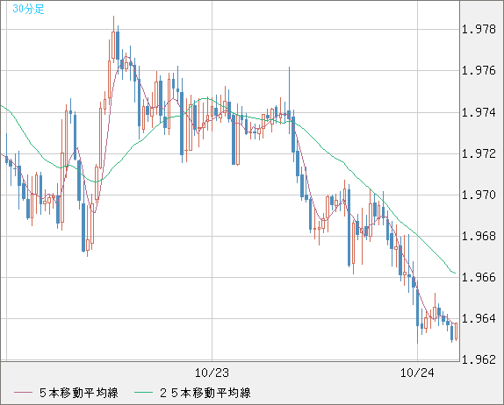Click the 5本移動平均線 legend text
This screenshot has height=405, width=504.
pyautogui.click(x=79, y=393)
